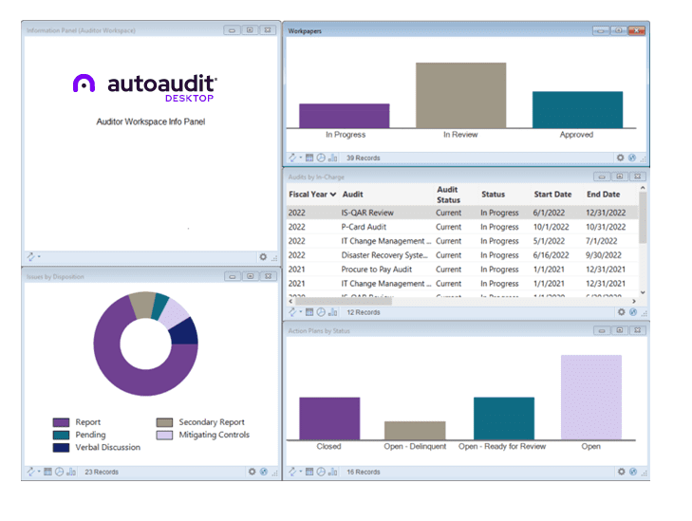Screen dimensions: 692x521
Task: Click globe icon in Audits by In-Charge
Action: [633, 312]
